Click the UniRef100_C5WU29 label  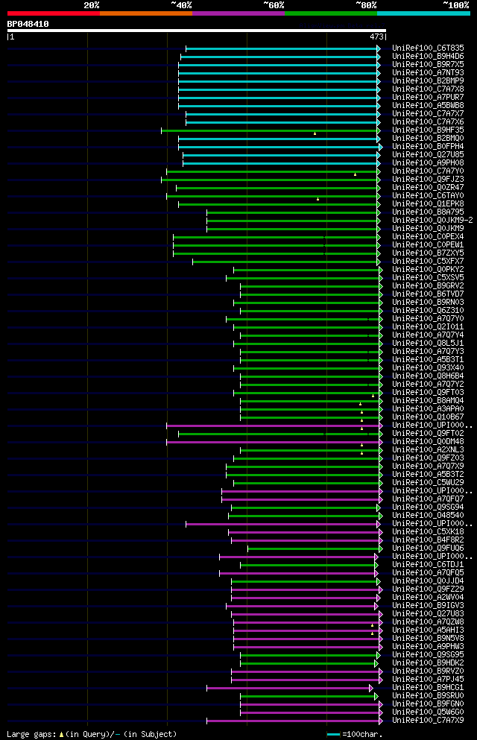[x=428, y=483]
